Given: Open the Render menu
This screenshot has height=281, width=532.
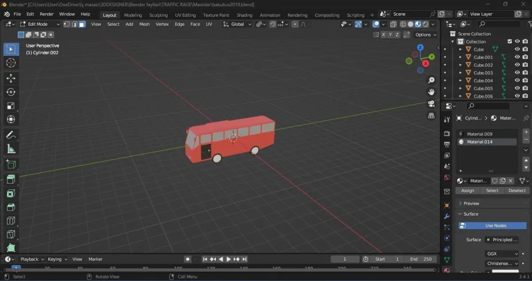Looking at the screenshot, I should pyautogui.click(x=47, y=14).
